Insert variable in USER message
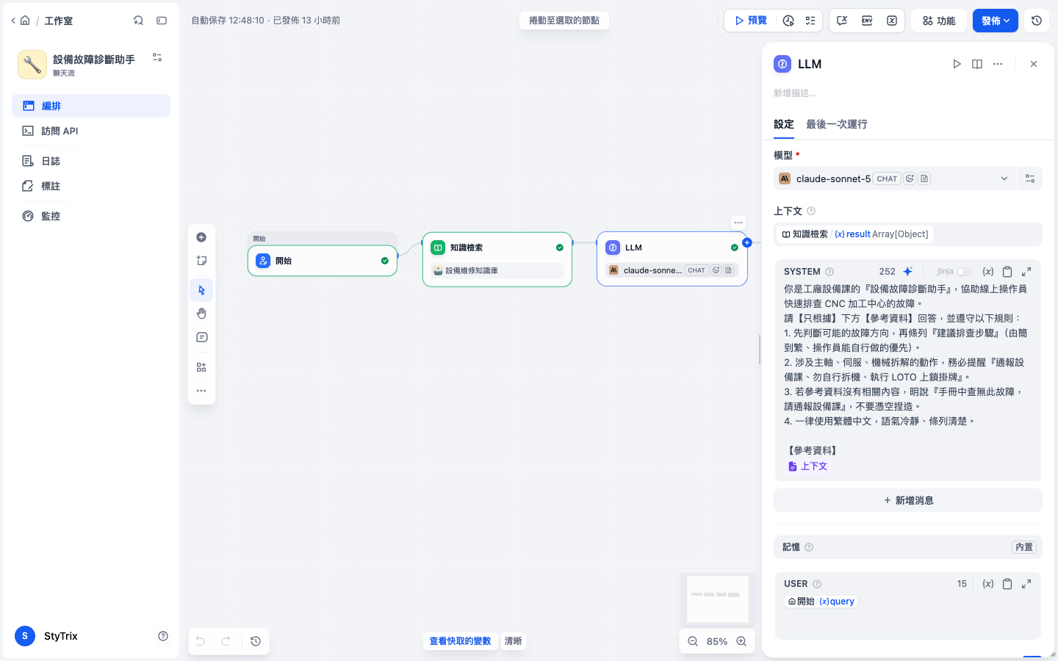The width and height of the screenshot is (1058, 661). (988, 584)
